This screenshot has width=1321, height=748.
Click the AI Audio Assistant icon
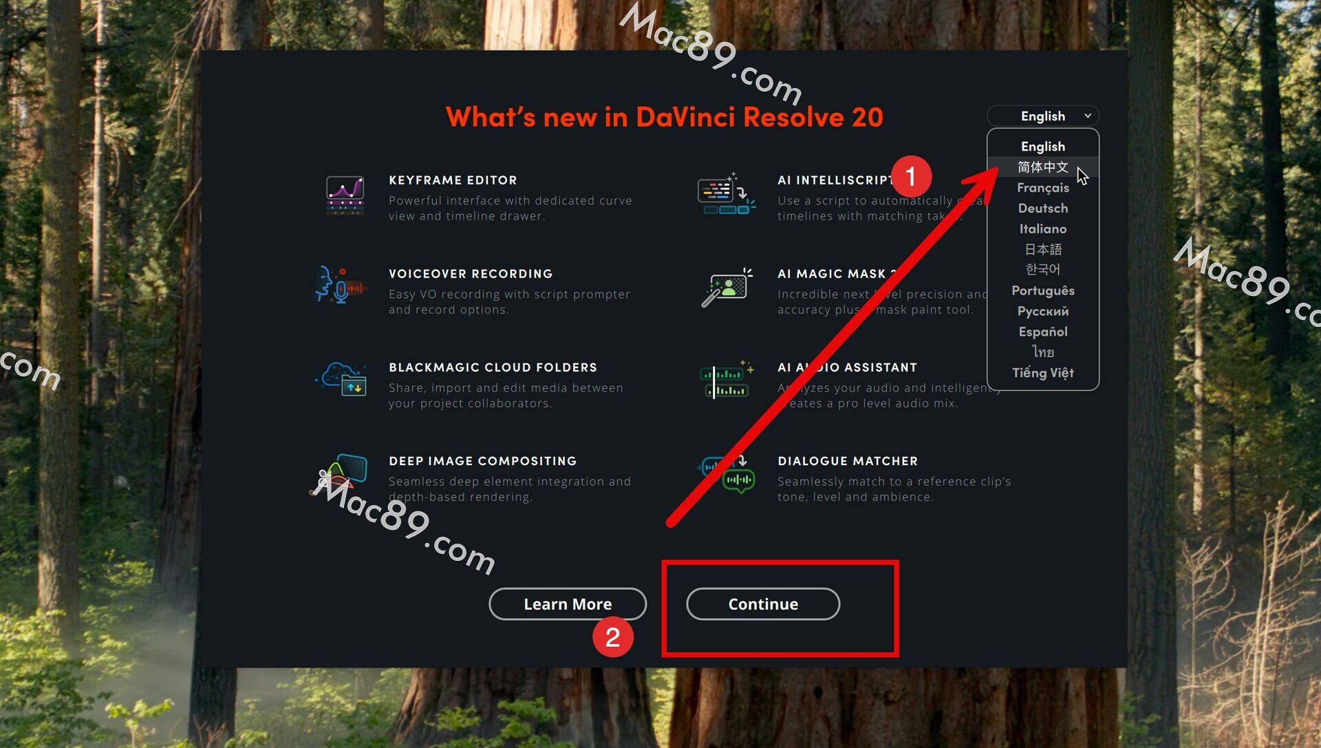tap(727, 380)
